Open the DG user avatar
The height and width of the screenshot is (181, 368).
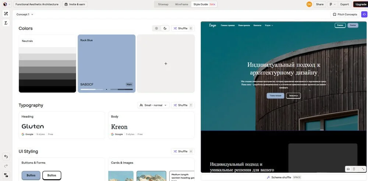309,4
